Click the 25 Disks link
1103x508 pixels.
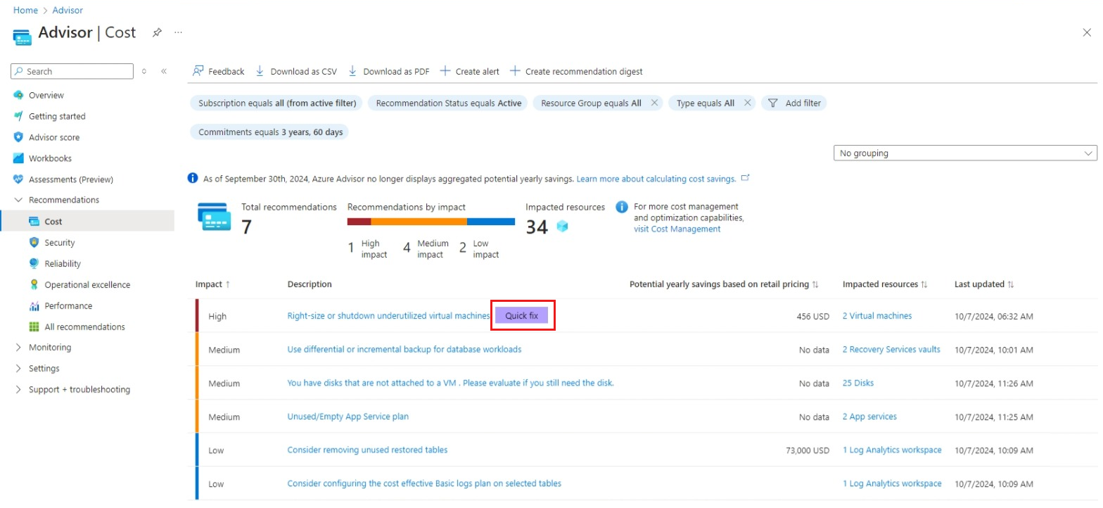858,383
